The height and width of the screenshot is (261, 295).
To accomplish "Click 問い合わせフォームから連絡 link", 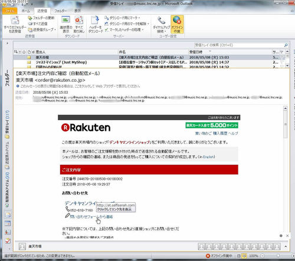I will point(91,217).
